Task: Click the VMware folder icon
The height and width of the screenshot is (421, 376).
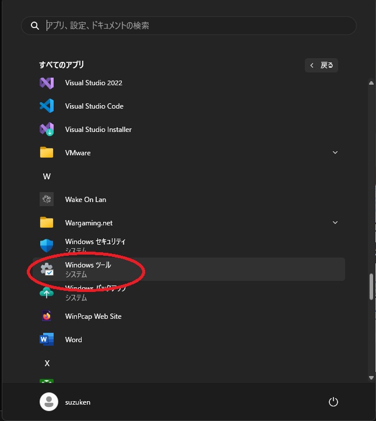Action: coord(47,152)
